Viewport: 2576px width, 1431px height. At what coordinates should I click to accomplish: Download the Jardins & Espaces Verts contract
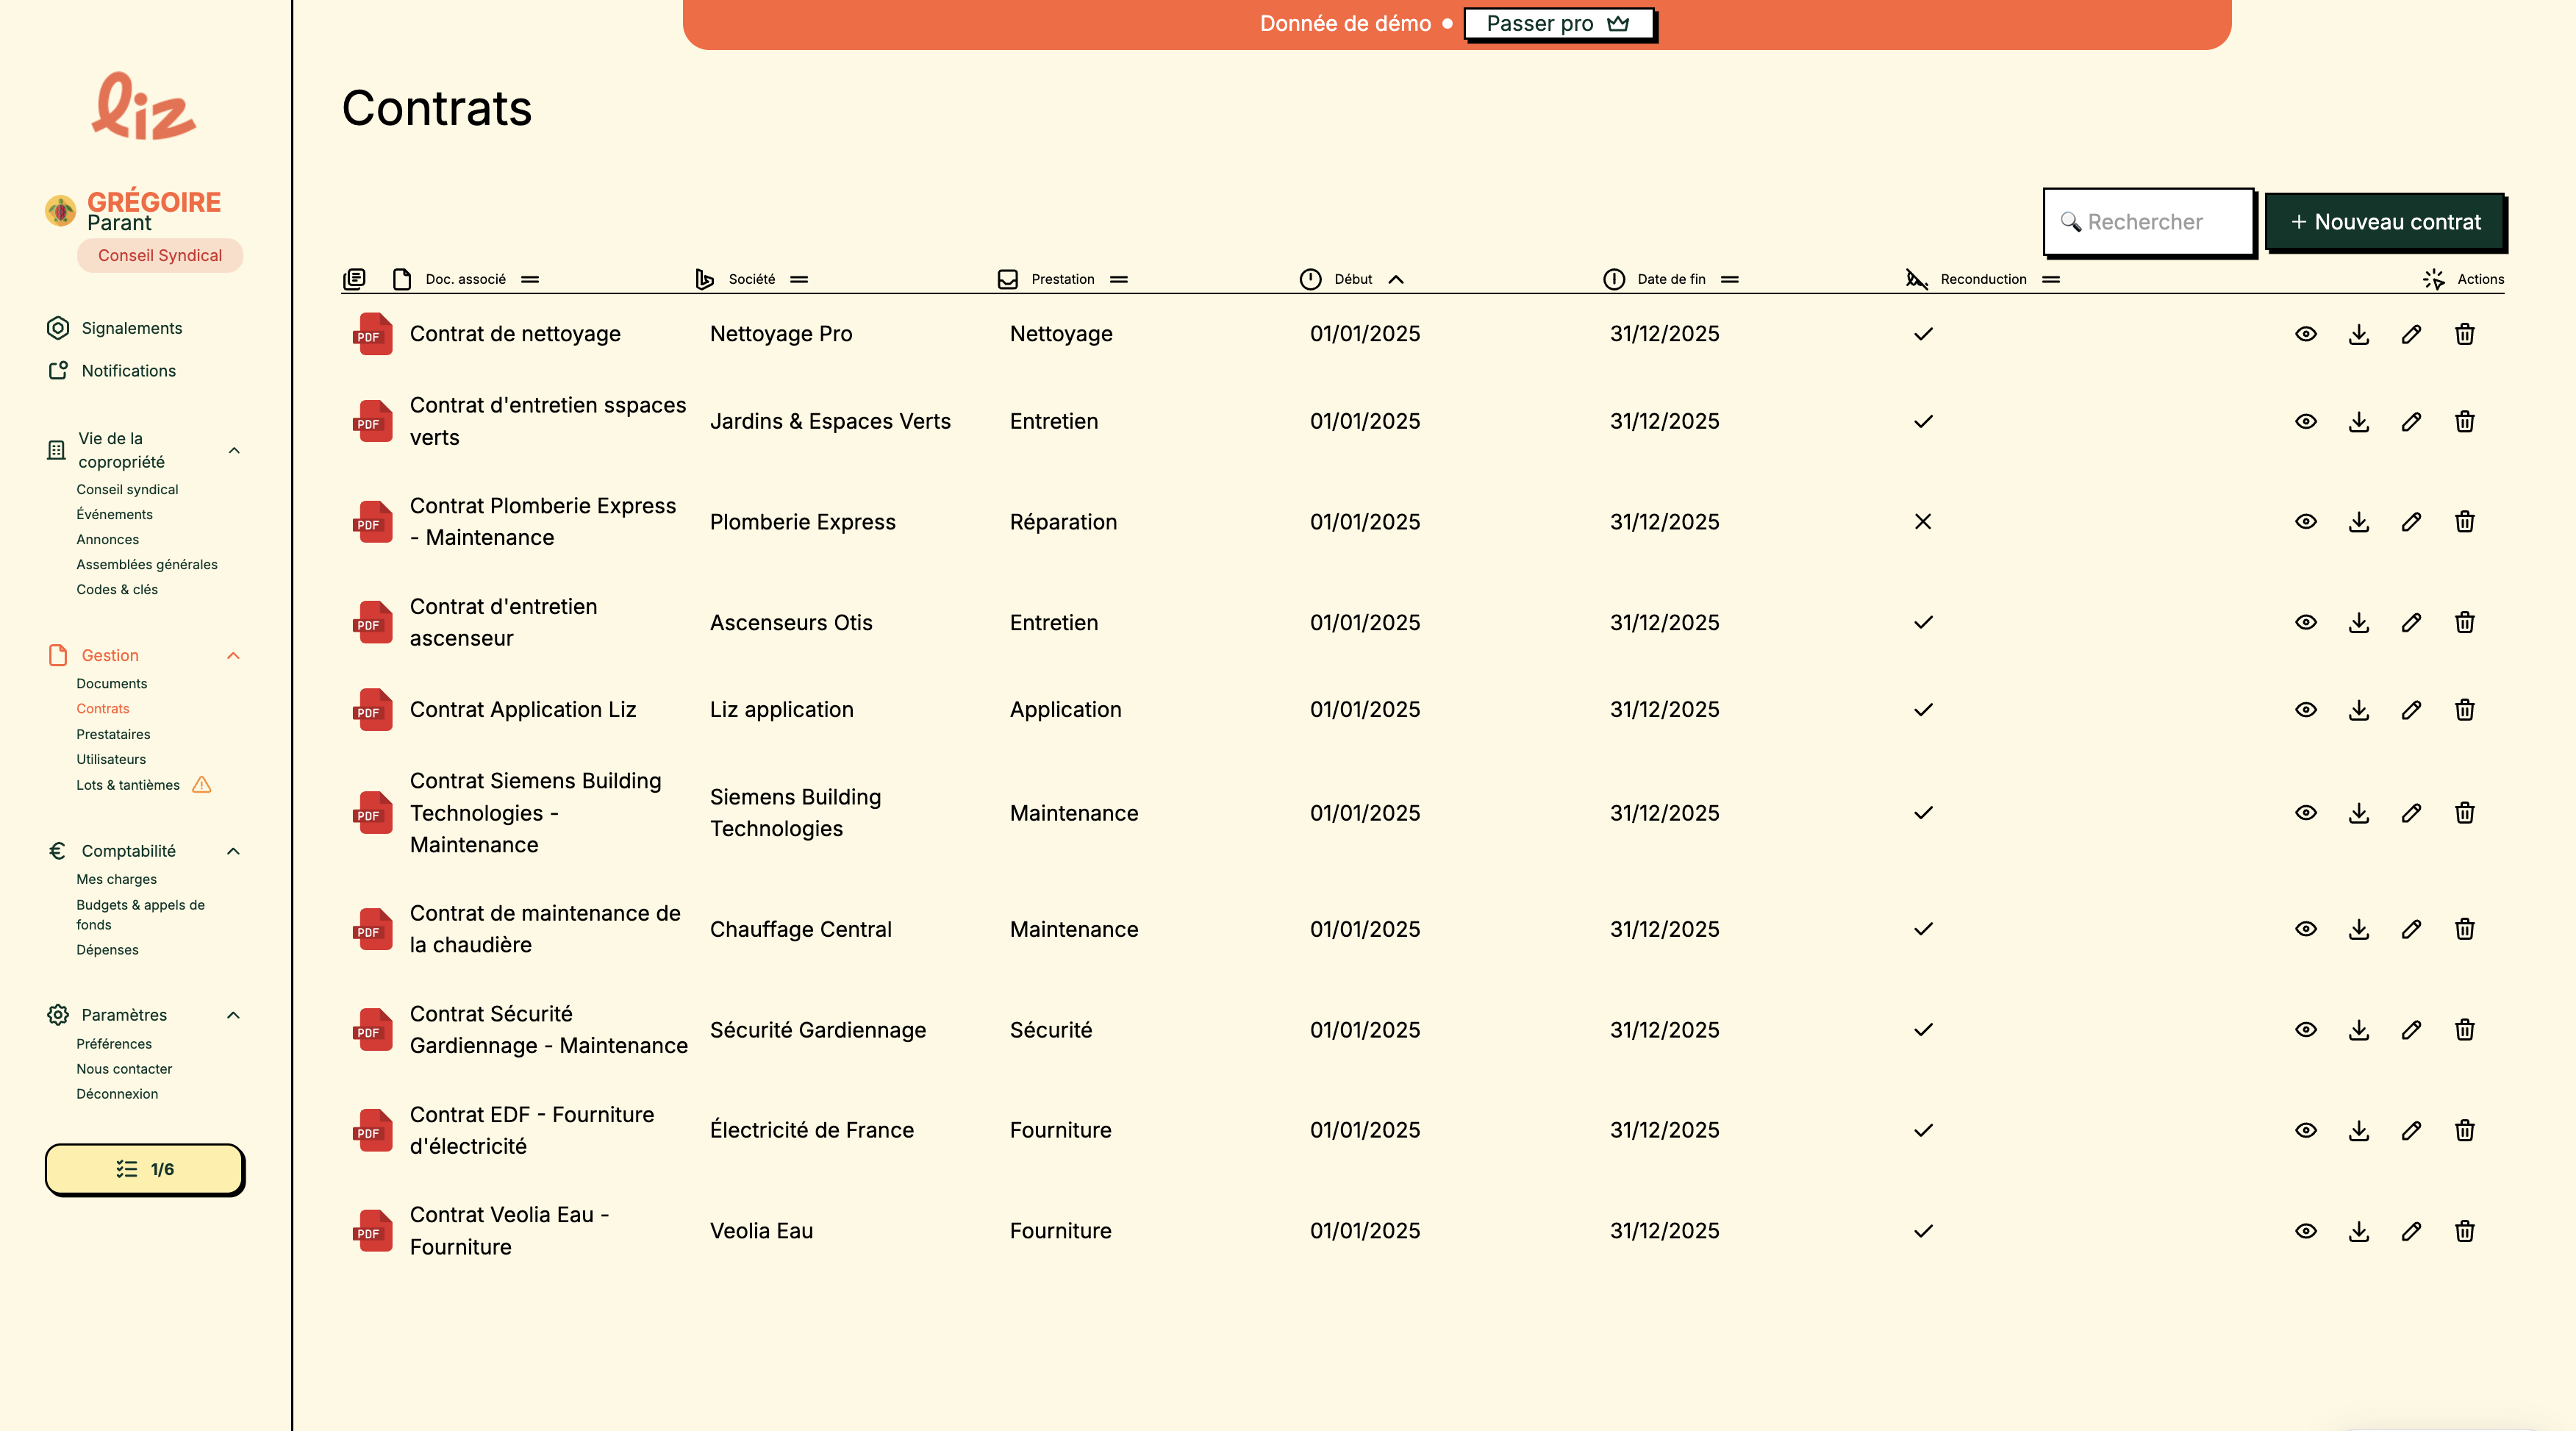pos(2358,421)
